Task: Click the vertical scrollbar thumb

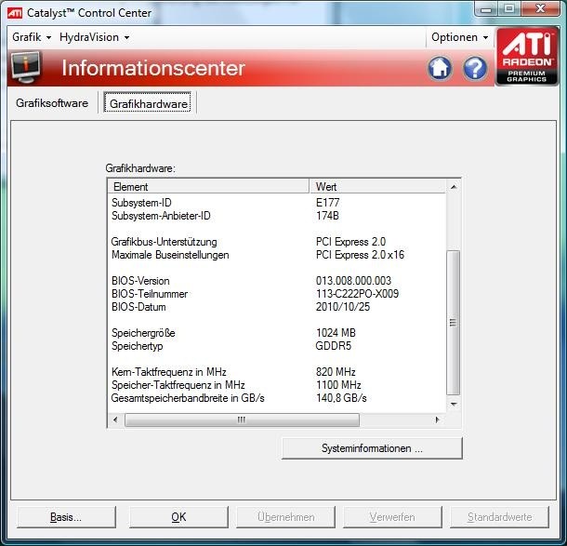Action: click(454, 323)
